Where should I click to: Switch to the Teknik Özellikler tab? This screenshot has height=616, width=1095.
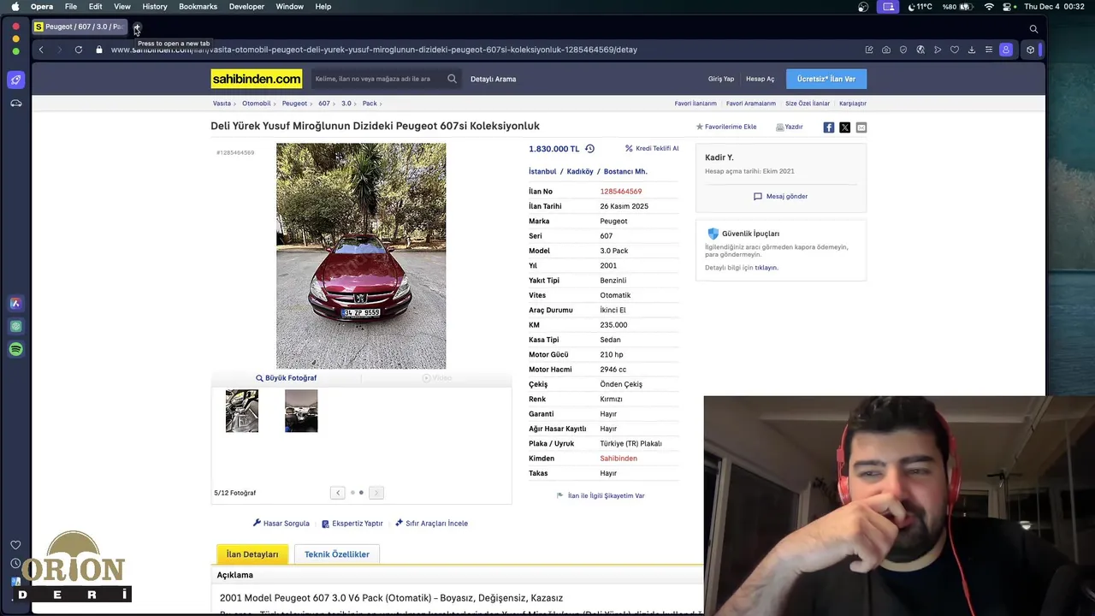click(337, 554)
